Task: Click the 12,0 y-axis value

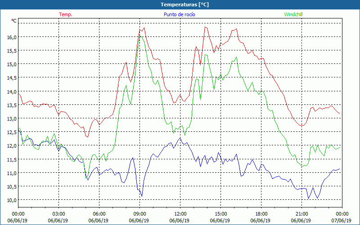Action: (12, 145)
